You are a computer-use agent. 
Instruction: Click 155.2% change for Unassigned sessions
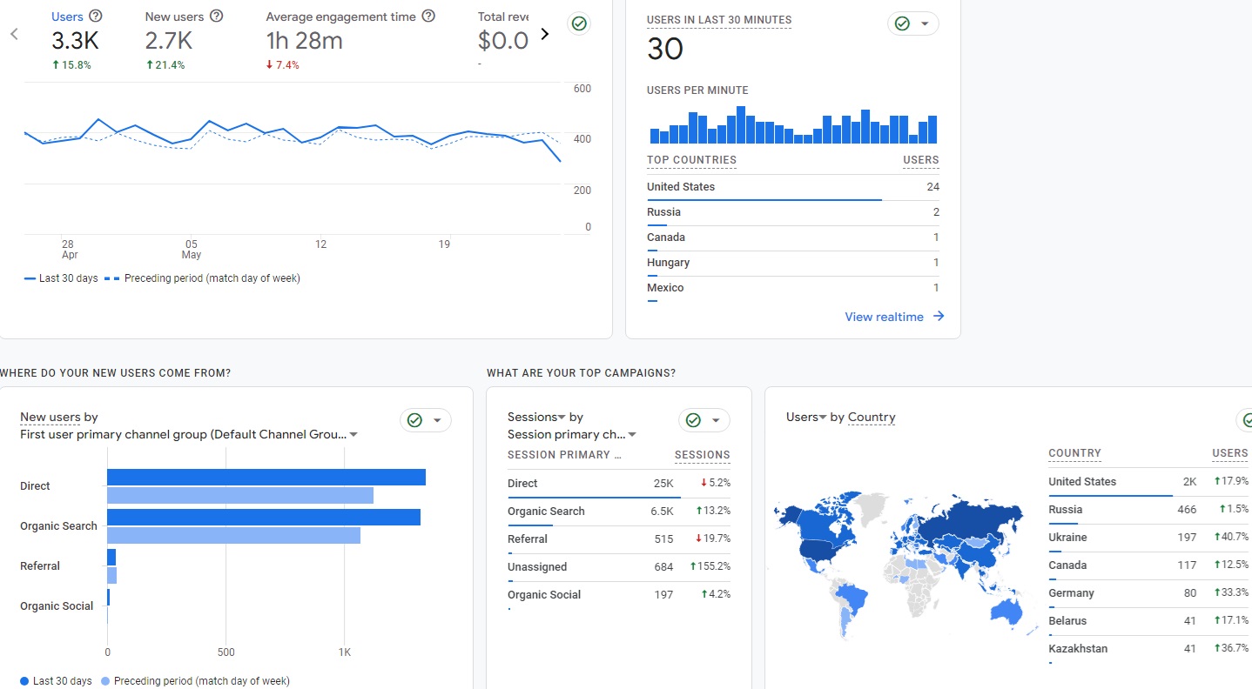pyautogui.click(x=710, y=566)
